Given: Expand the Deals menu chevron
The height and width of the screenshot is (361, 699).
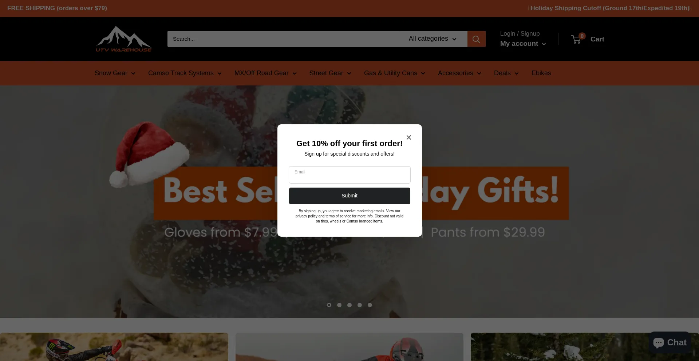Looking at the screenshot, I should [x=517, y=73].
